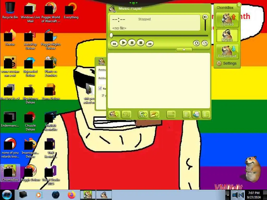Open Music in the ChomikBox panel
This screenshot has height=200, width=267.
(227, 35)
